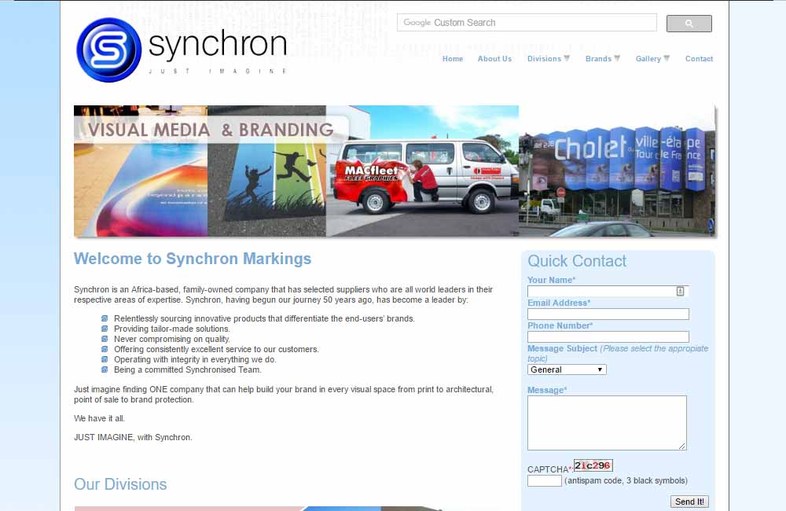Expand the Brands menu arrow

tap(617, 58)
